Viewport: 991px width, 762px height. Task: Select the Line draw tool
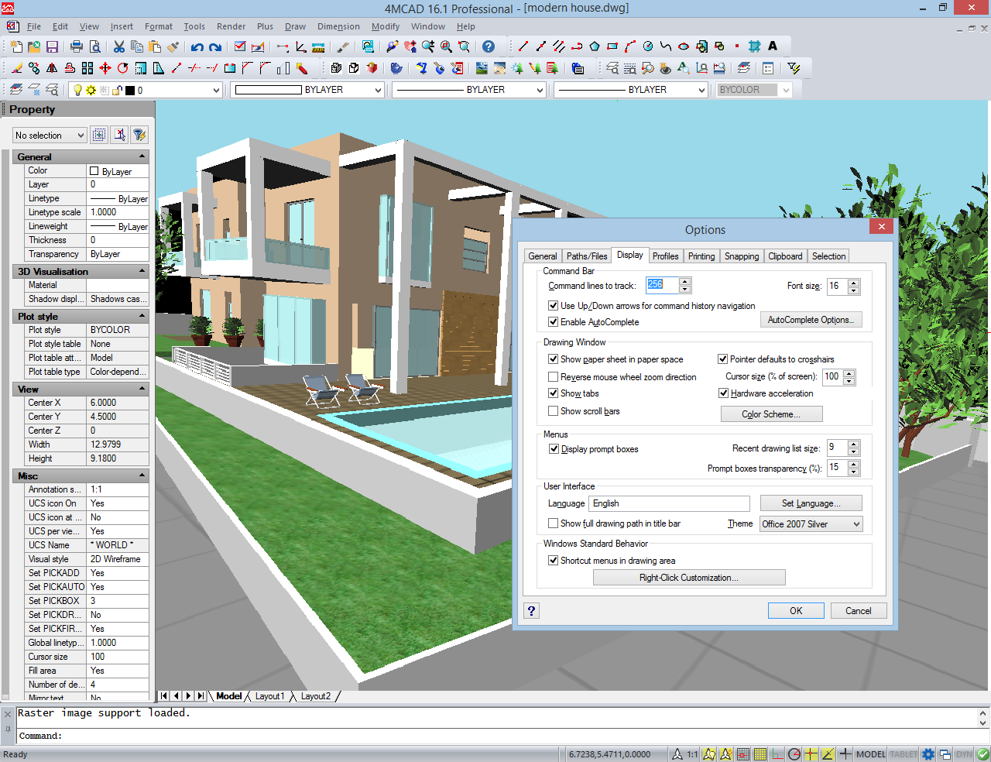tap(523, 46)
